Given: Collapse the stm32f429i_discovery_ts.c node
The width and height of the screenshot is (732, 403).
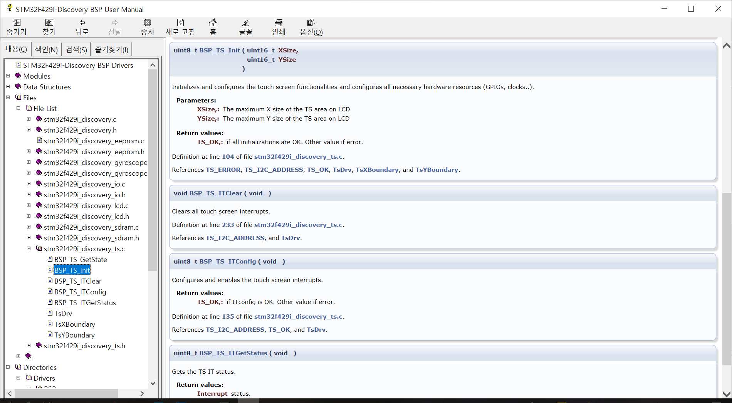Looking at the screenshot, I should (x=29, y=249).
